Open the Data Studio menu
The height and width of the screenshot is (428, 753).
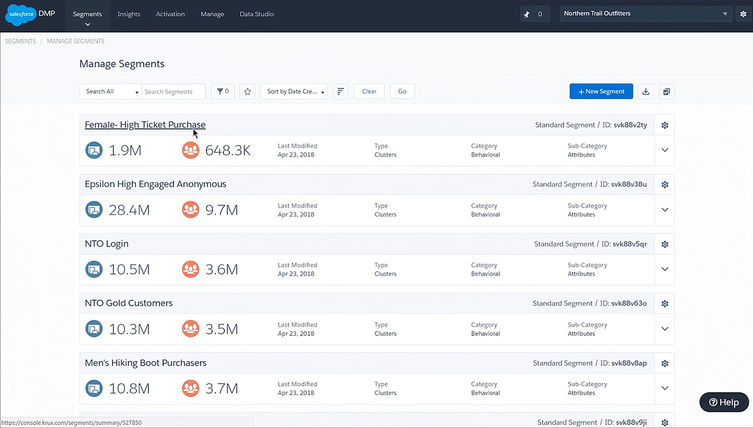(256, 14)
